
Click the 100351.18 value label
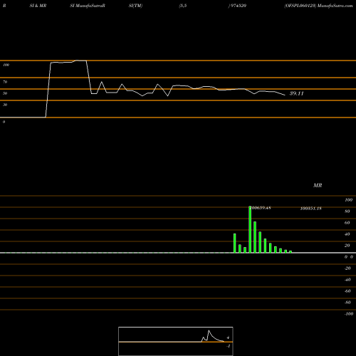pos(311,209)
